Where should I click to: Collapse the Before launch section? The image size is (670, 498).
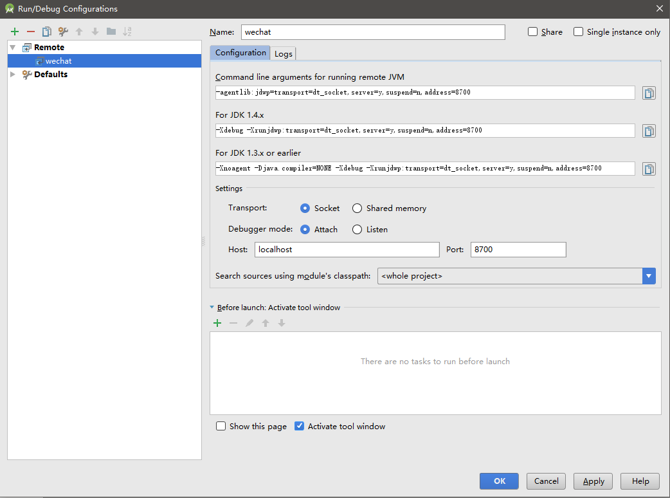pos(212,308)
